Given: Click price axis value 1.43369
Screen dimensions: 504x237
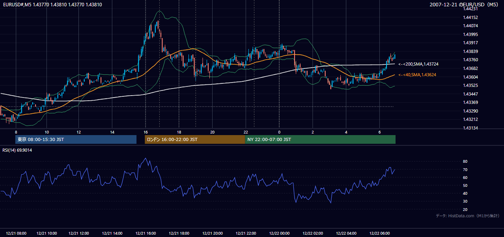Looking at the screenshot, I should pos(470,102).
